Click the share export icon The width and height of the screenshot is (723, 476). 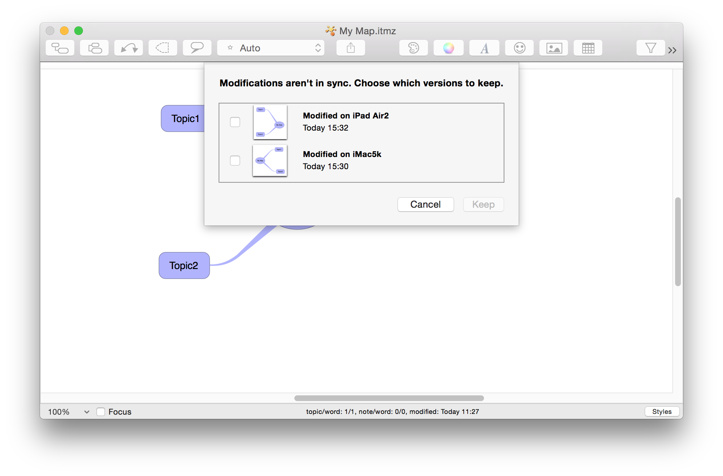coord(351,48)
